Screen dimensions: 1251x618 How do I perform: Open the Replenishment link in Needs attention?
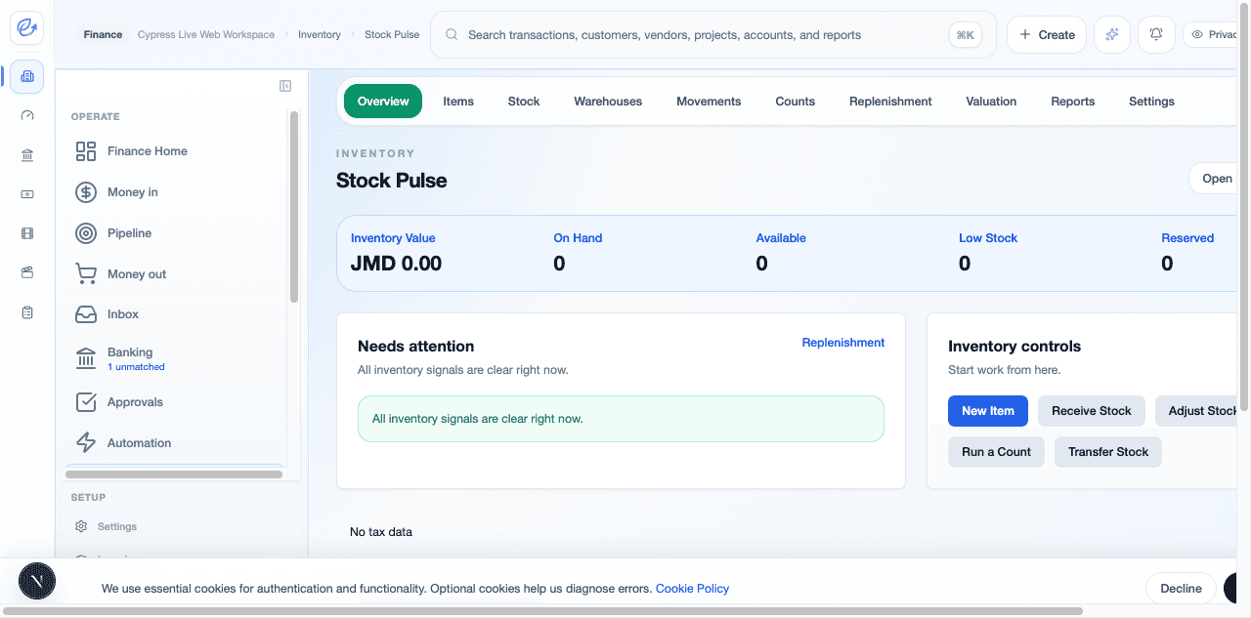tap(843, 343)
